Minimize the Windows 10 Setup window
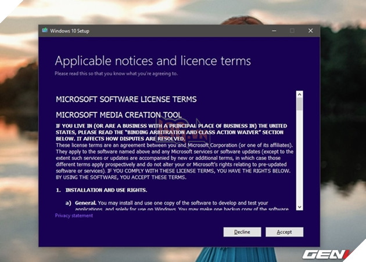This screenshot has width=366, height=262. click(x=274, y=31)
